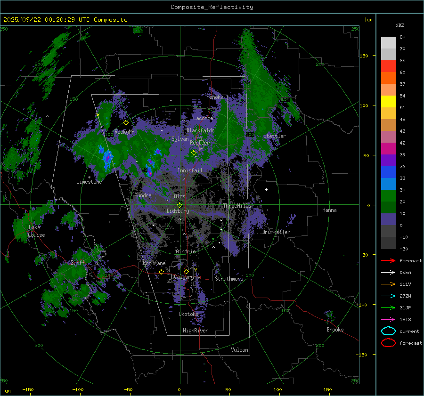The width and height of the screenshot is (424, 396).
Task: Select the yellow diamond marker near Cochrane
Action: tap(161, 272)
